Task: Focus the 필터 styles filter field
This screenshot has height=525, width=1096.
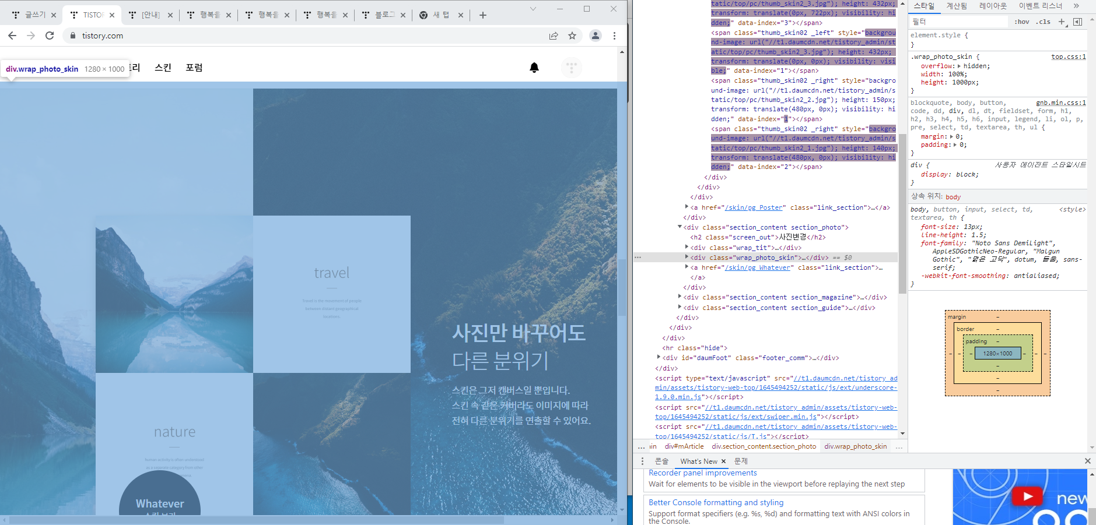Action: 959,22
